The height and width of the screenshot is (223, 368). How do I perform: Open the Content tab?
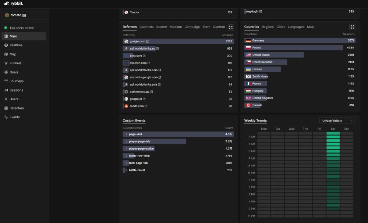coord(219,27)
